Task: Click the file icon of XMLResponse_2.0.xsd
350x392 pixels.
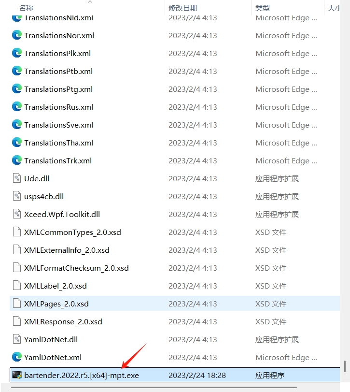Action: point(17,321)
